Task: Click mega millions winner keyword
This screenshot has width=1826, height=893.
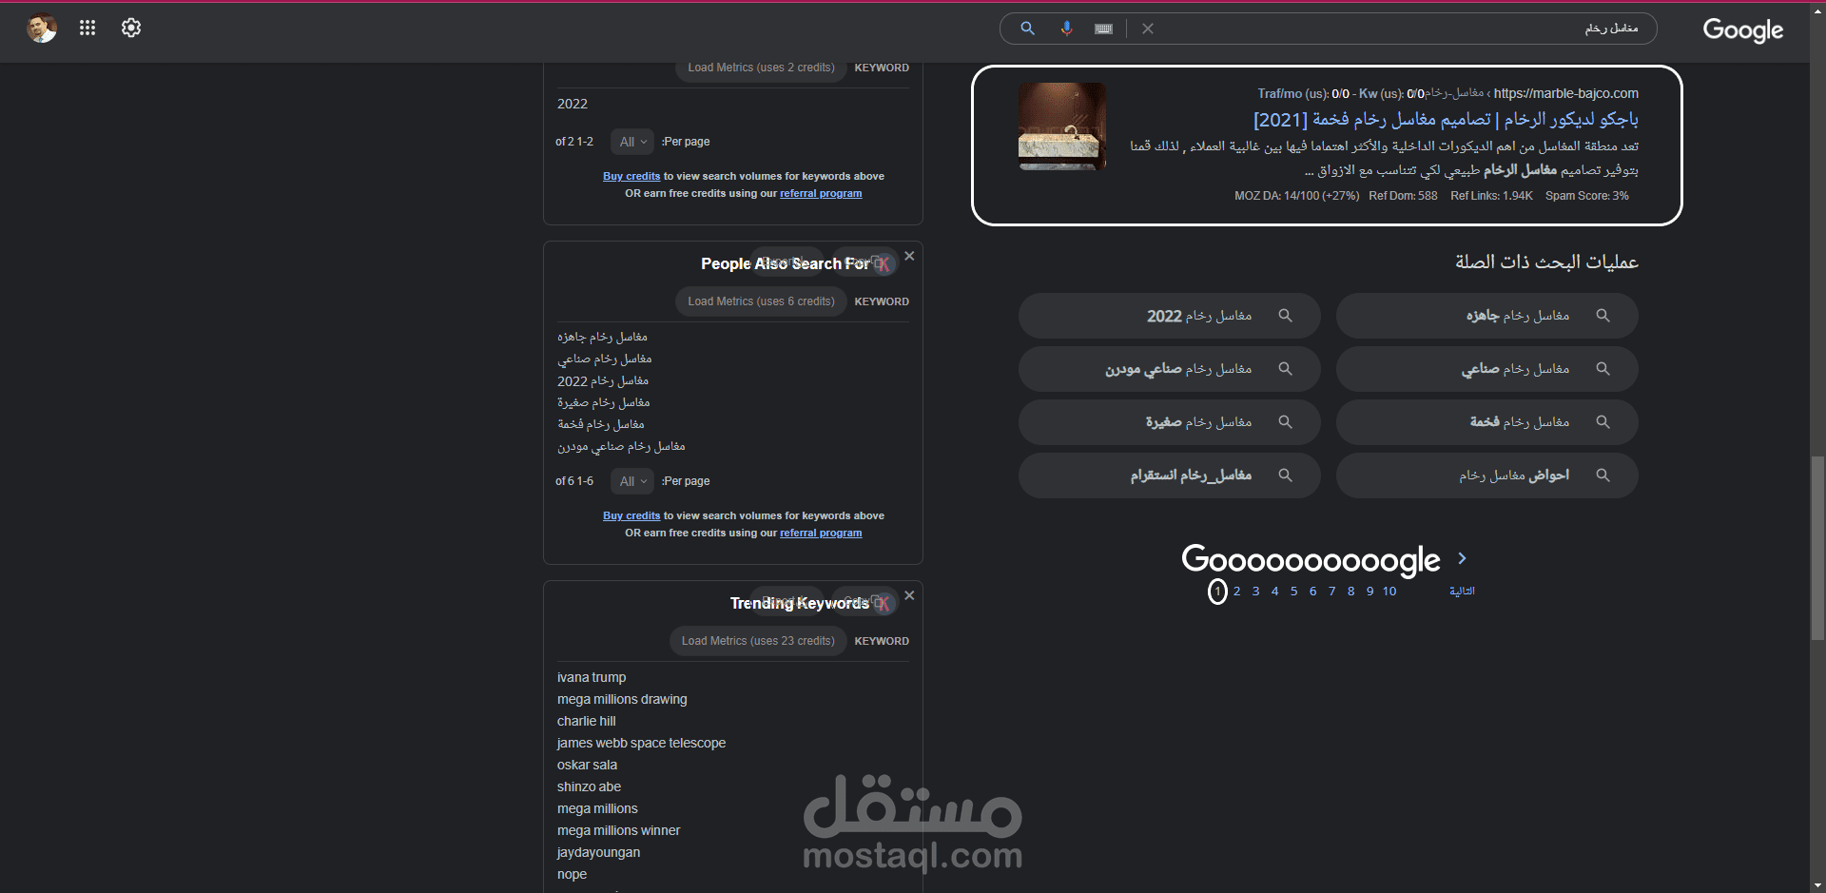Action: (618, 830)
